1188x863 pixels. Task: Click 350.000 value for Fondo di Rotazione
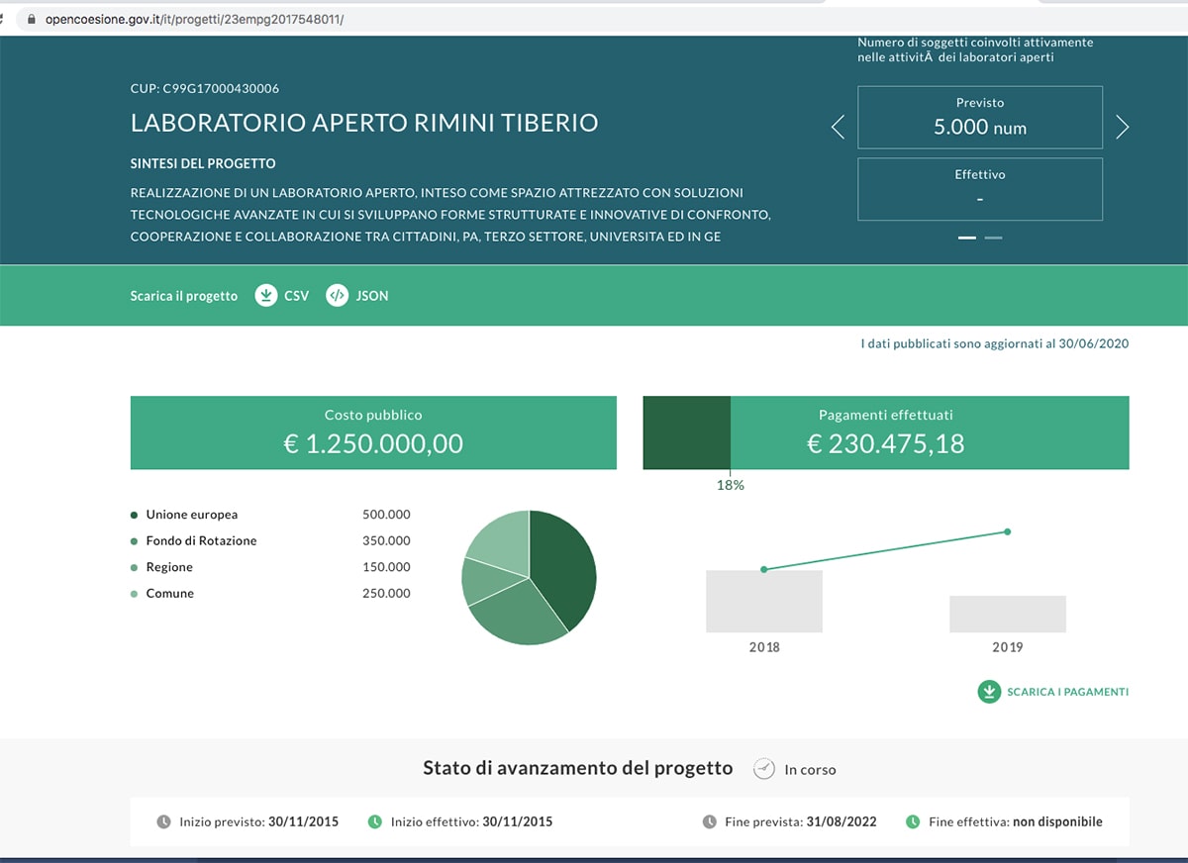pos(386,540)
